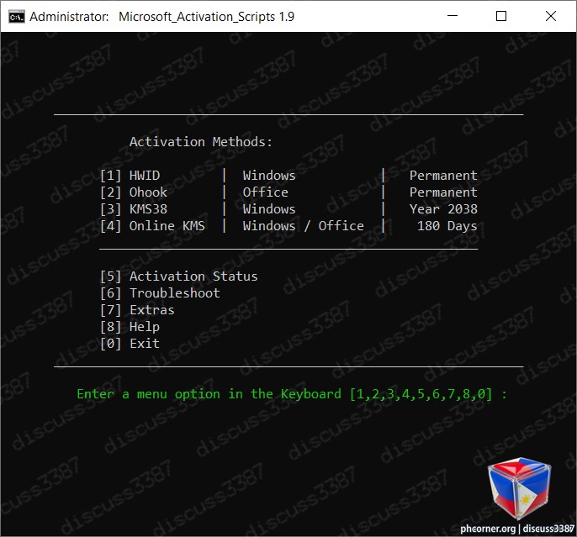Click the [6] Troubleshoot line
This screenshot has height=537, width=577.
click(160, 293)
